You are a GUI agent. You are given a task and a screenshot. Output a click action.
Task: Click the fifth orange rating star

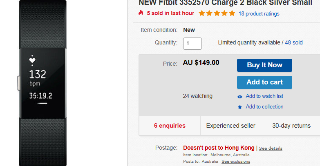tap(232, 13)
